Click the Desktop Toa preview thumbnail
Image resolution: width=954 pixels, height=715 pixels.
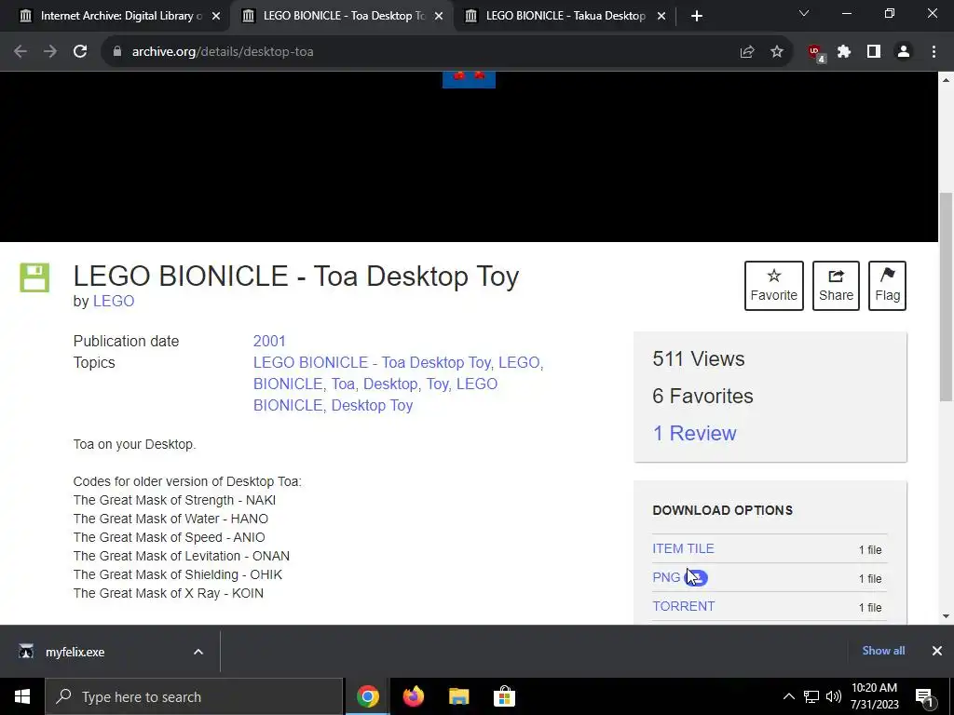(x=469, y=79)
